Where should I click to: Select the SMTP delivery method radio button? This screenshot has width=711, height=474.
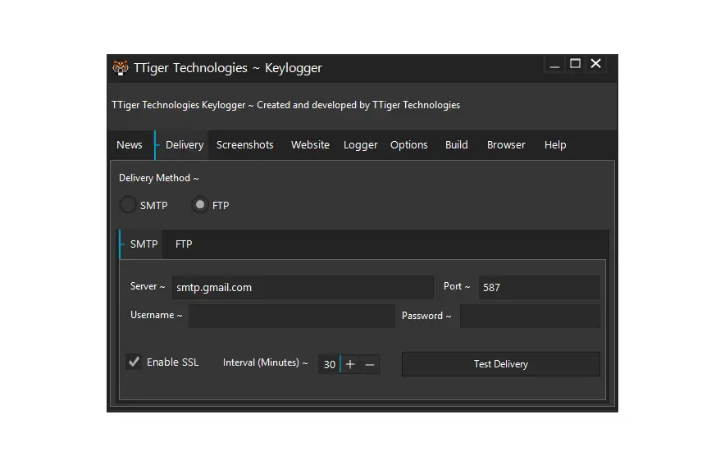128,205
